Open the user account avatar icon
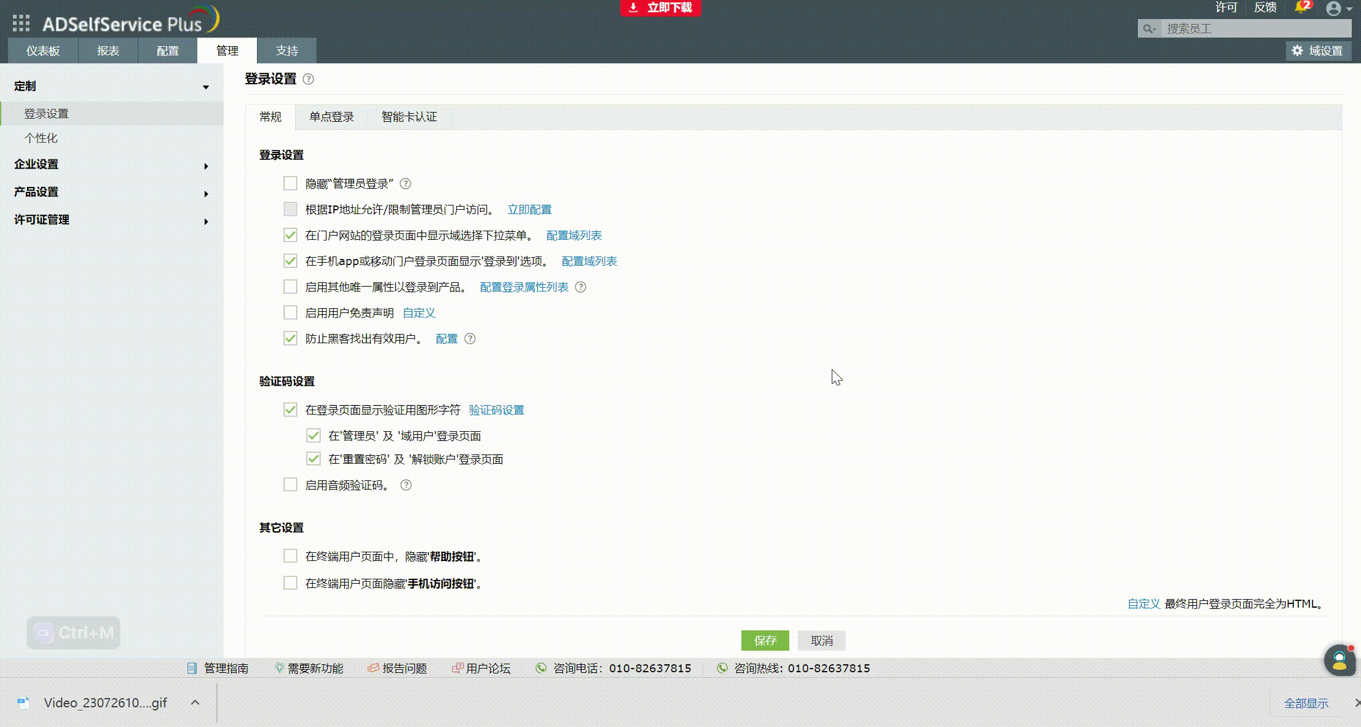Viewport: 1361px width, 727px height. click(x=1333, y=9)
